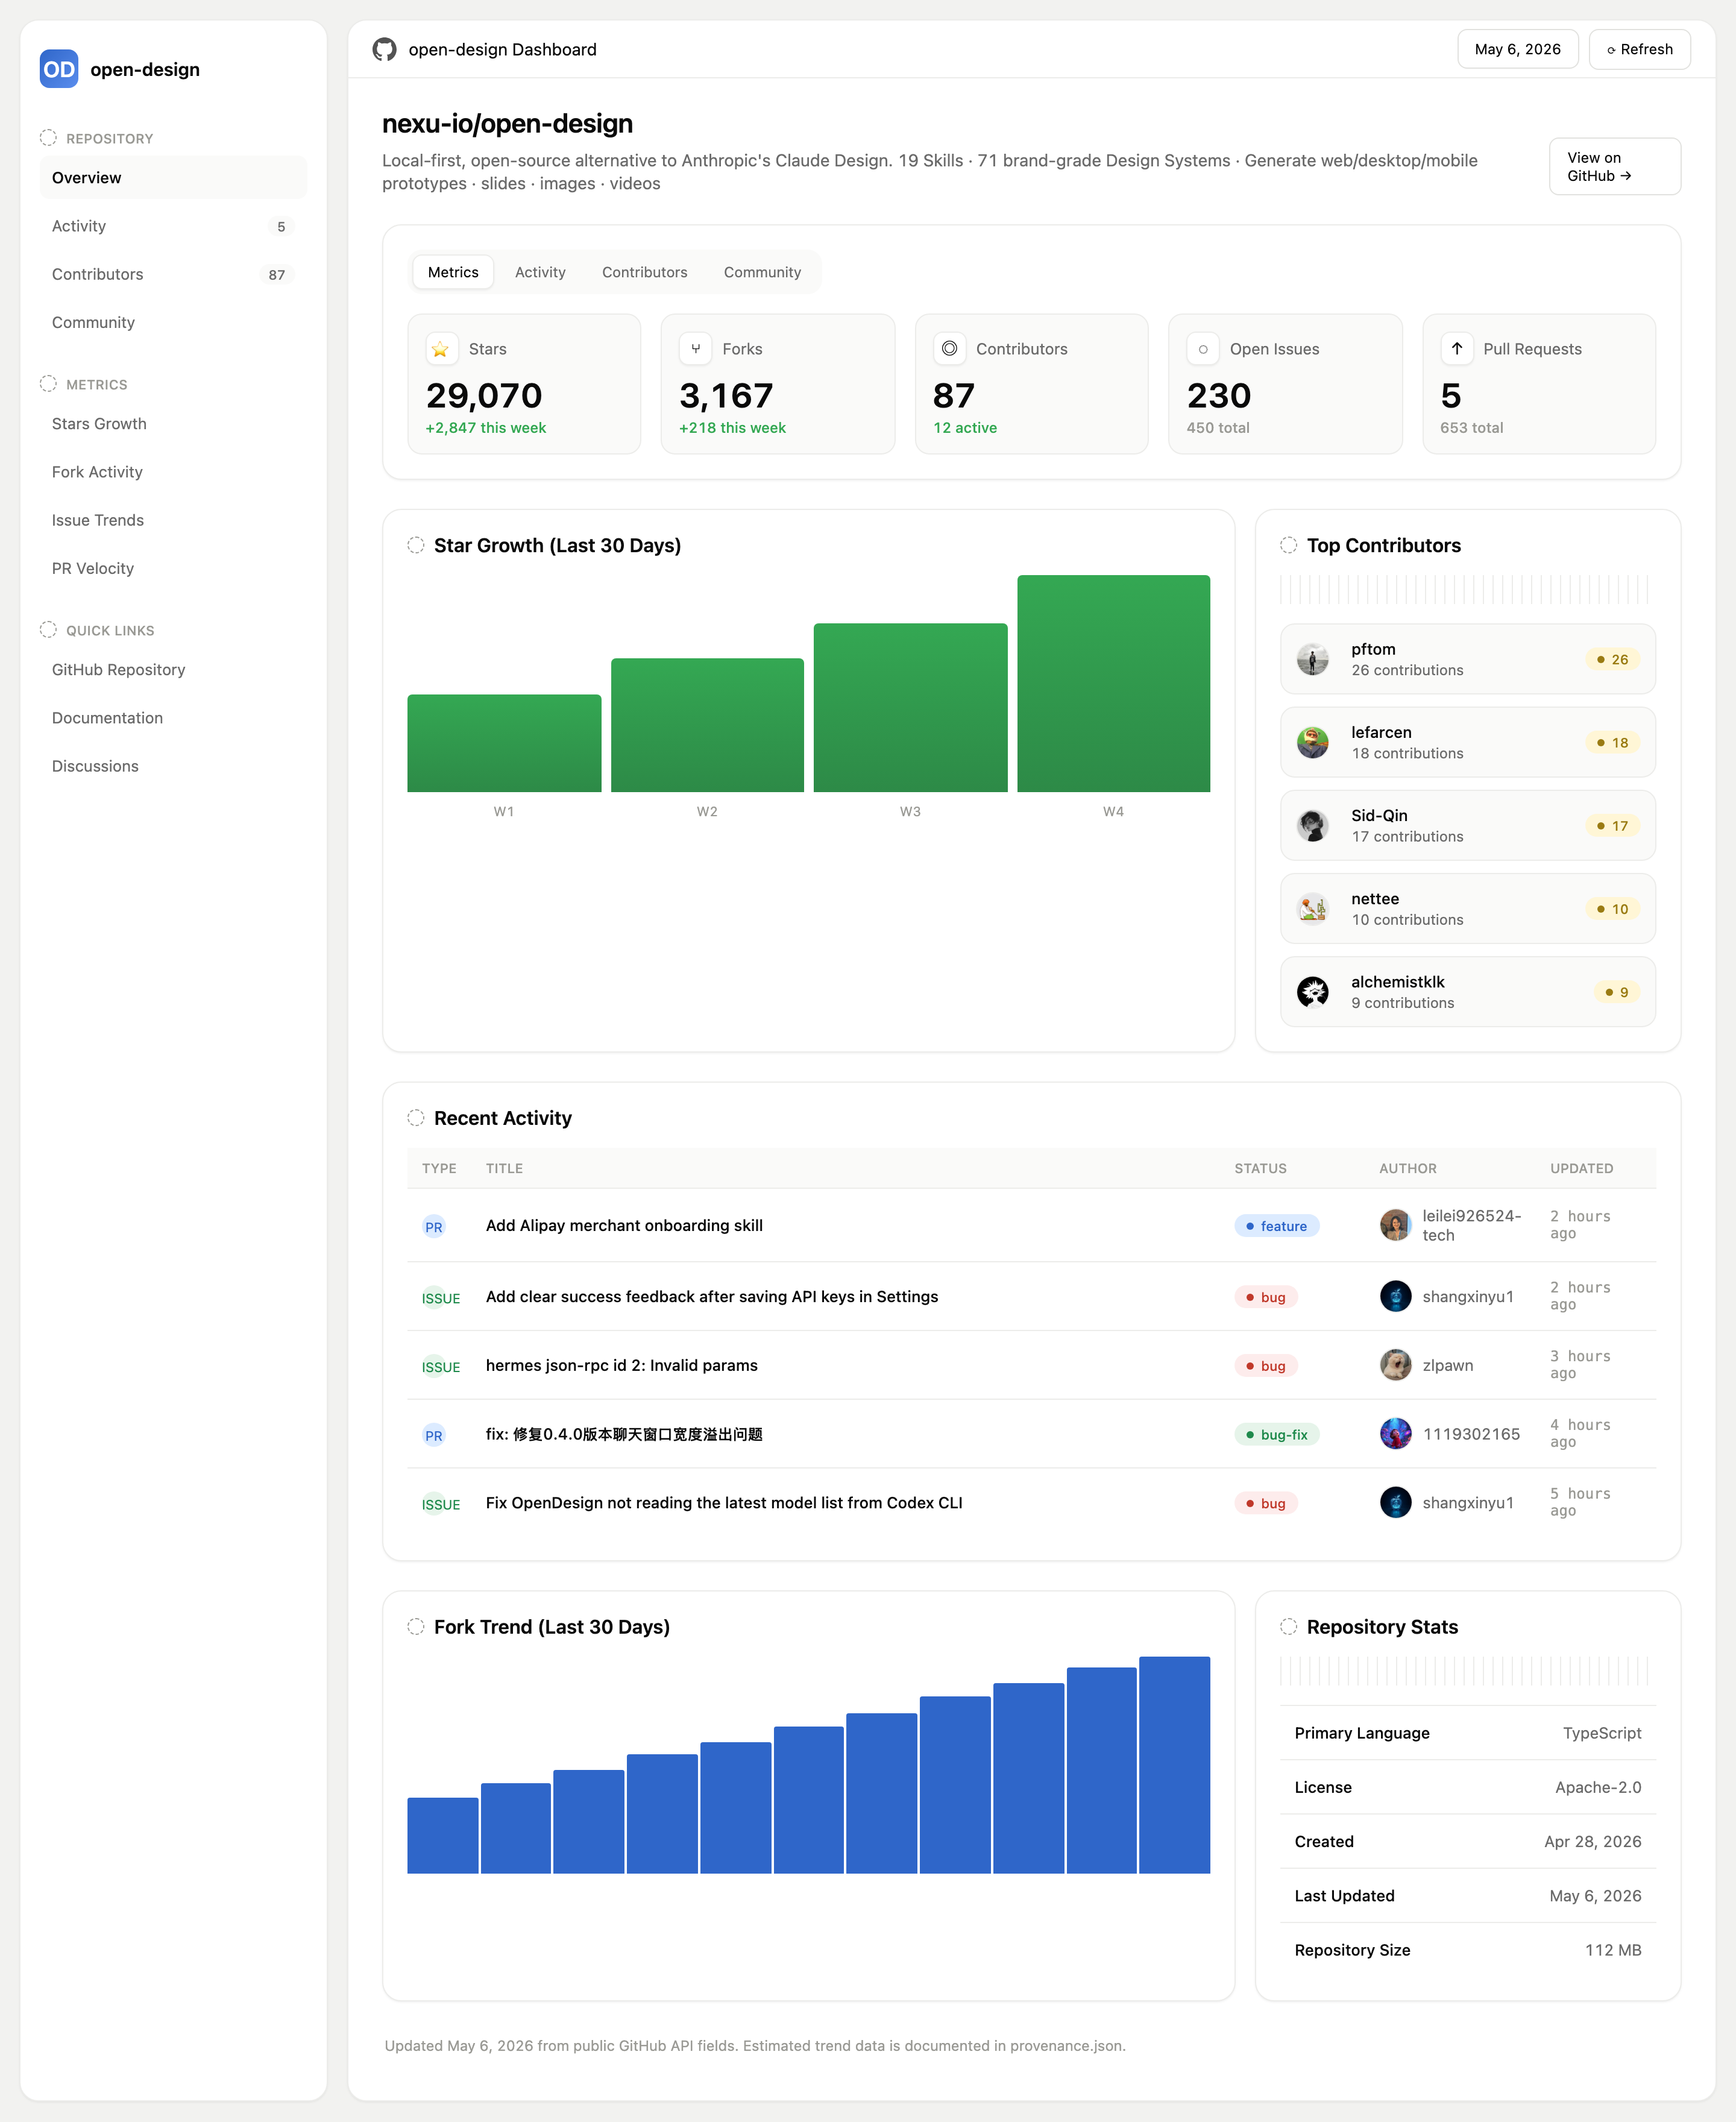This screenshot has height=2122, width=1736.
Task: Click PR badge for Alipay merchant row
Action: (x=433, y=1227)
